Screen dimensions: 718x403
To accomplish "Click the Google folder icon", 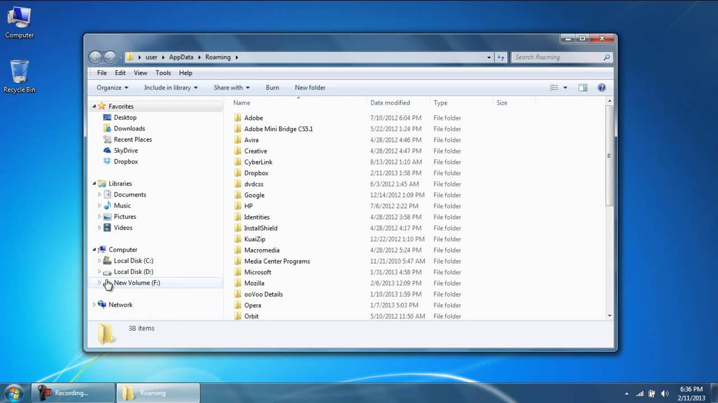I will [x=238, y=195].
